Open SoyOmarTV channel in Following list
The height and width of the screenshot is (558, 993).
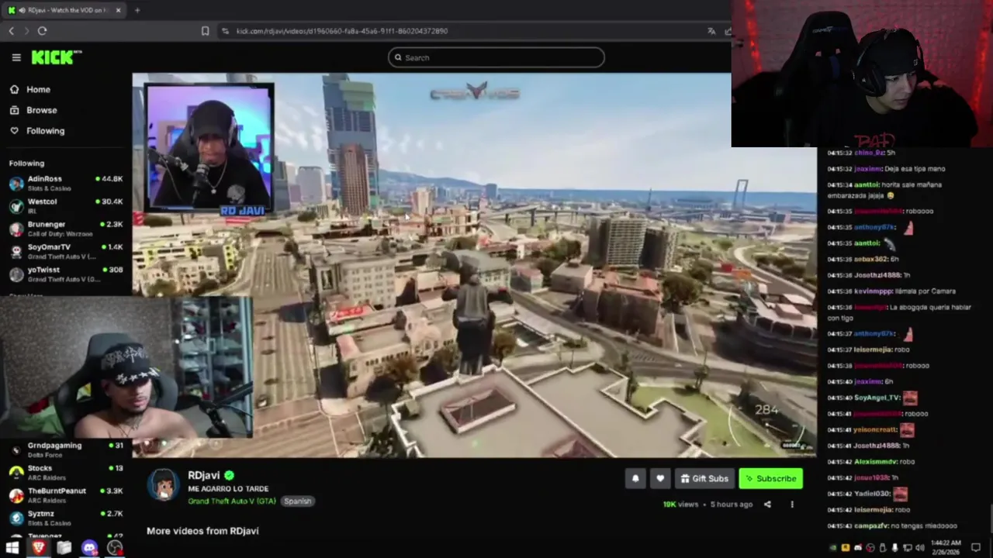tap(66, 251)
